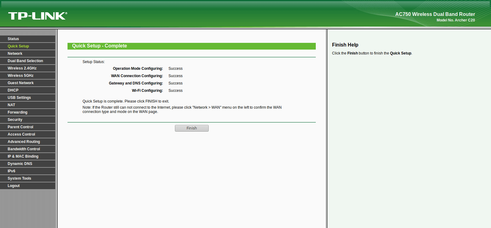The width and height of the screenshot is (491, 228).
Task: Click the TP-LINK logo
Action: pyautogui.click(x=38, y=16)
